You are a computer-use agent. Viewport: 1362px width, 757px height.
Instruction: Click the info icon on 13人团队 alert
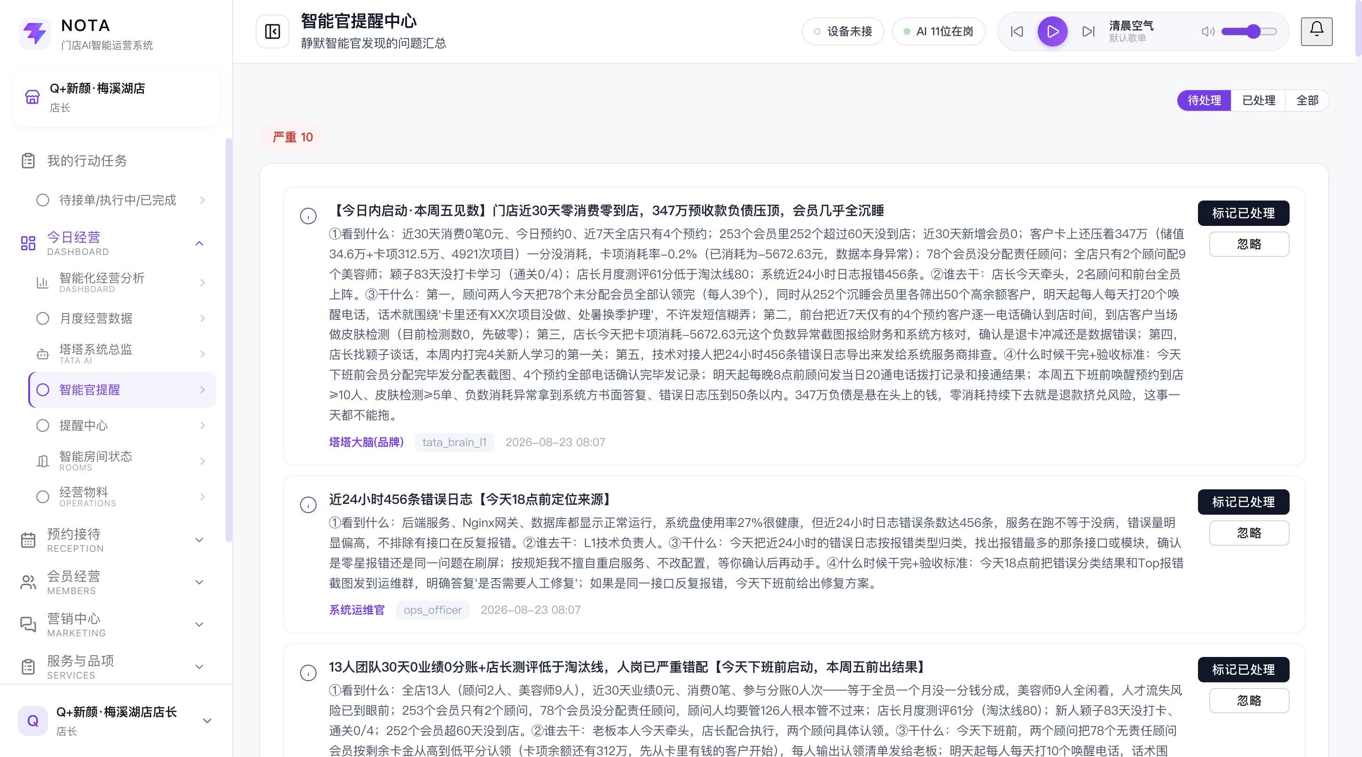[308, 673]
